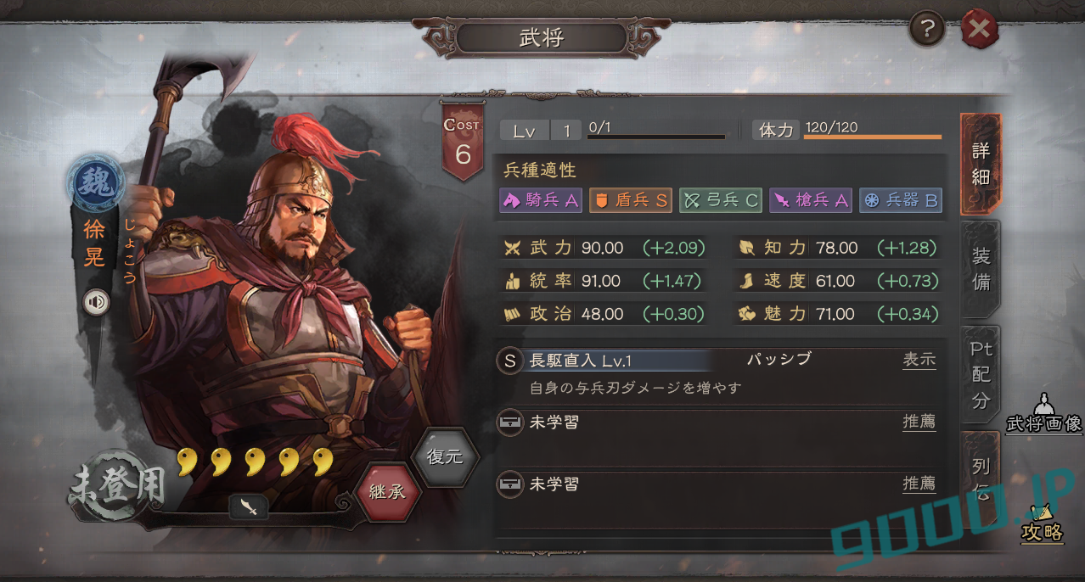Select the 兵器 B troop aptitude
Image resolution: width=1085 pixels, height=582 pixels.
pyautogui.click(x=901, y=200)
